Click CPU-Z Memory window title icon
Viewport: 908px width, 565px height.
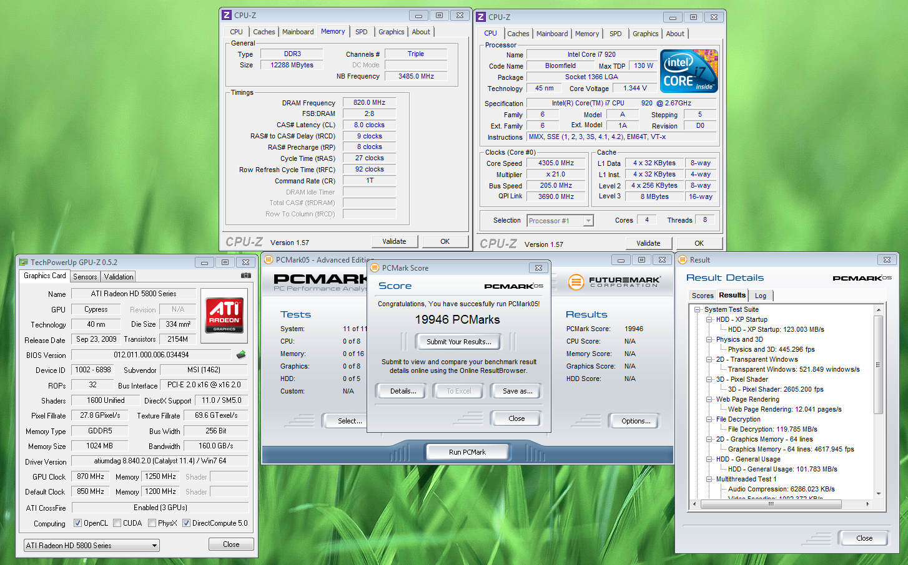pyautogui.click(x=227, y=15)
